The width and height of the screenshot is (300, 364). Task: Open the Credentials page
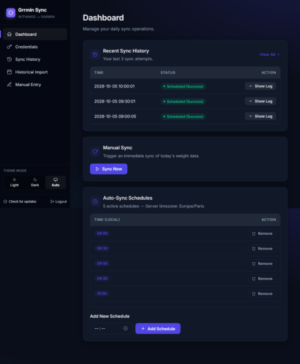35,47
